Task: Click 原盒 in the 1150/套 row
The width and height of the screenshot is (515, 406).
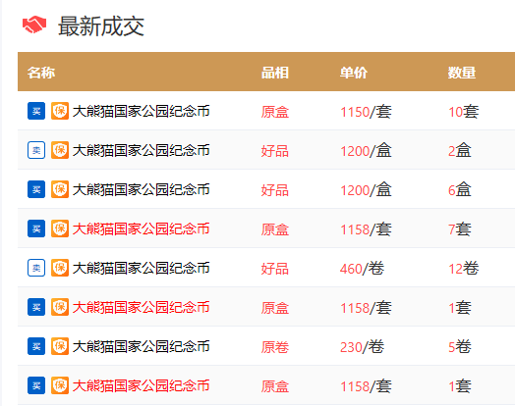Action: pyautogui.click(x=275, y=112)
